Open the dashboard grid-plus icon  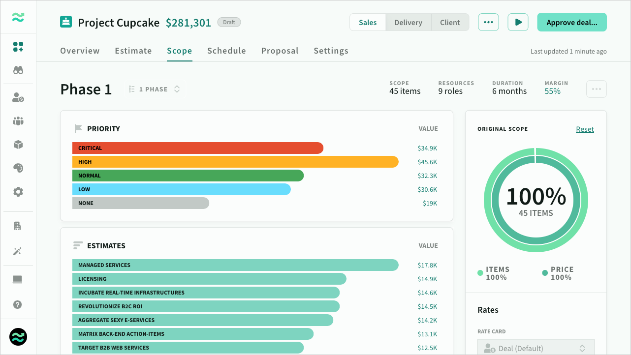click(18, 47)
